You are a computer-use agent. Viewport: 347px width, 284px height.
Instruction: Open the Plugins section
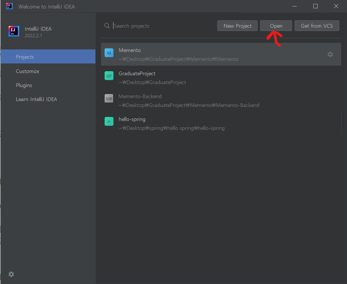coord(24,85)
